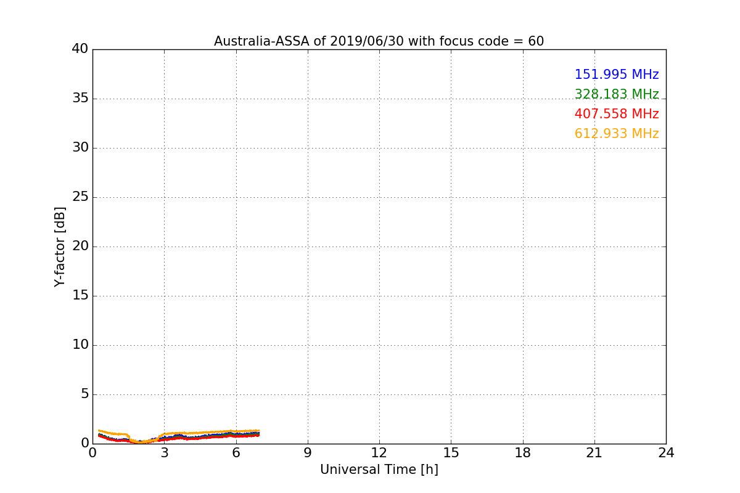Select the 612.933 MHz legend label
This screenshot has height=493, width=740.
[x=617, y=134]
